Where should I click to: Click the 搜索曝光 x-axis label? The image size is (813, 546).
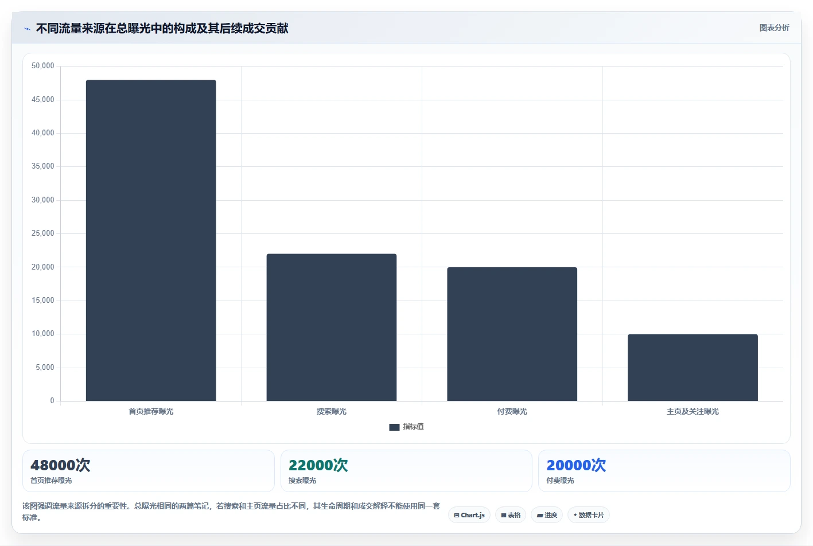[332, 411]
